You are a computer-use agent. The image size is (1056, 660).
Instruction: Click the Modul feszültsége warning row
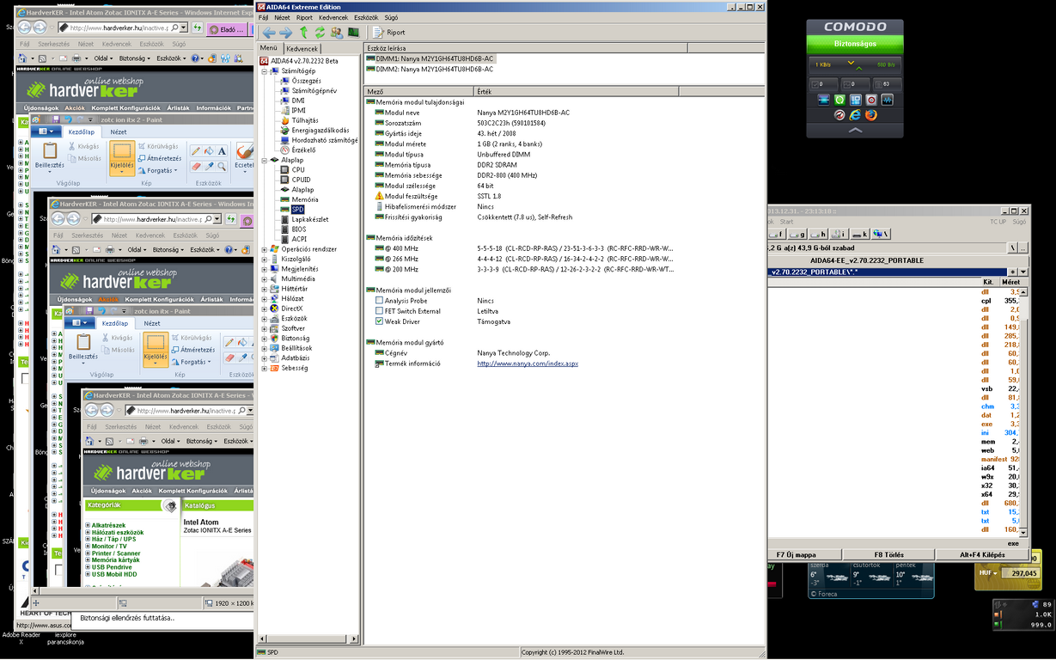pos(411,196)
